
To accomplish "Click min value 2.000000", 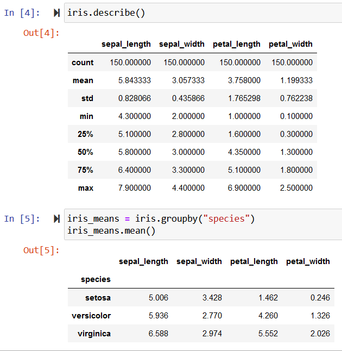I will pyautogui.click(x=188, y=116).
